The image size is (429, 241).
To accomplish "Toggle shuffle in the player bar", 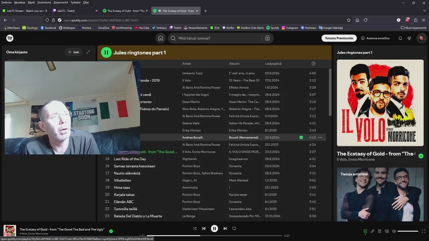I will click(x=195, y=229).
